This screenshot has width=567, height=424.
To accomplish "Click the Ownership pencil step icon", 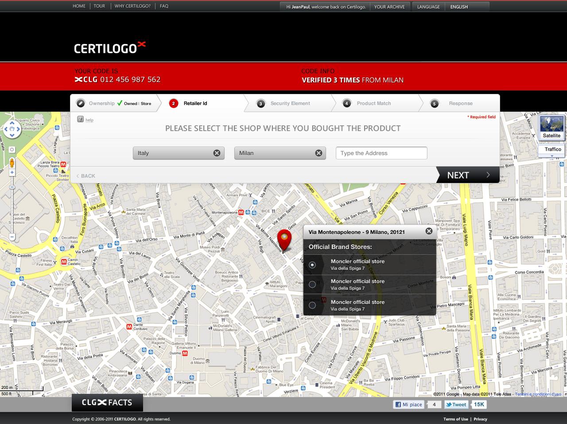I will tap(81, 103).
